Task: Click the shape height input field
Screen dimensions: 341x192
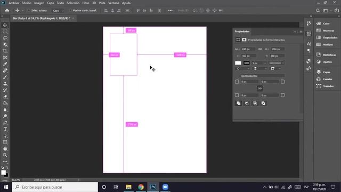Action: [278, 49]
